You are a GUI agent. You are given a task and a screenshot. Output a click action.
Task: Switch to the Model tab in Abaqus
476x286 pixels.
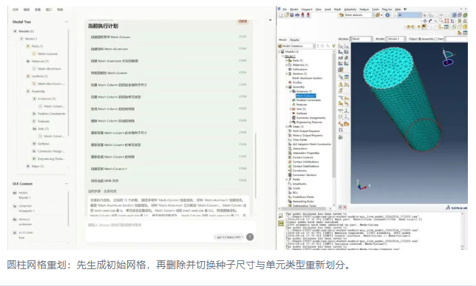pyautogui.click(x=283, y=40)
